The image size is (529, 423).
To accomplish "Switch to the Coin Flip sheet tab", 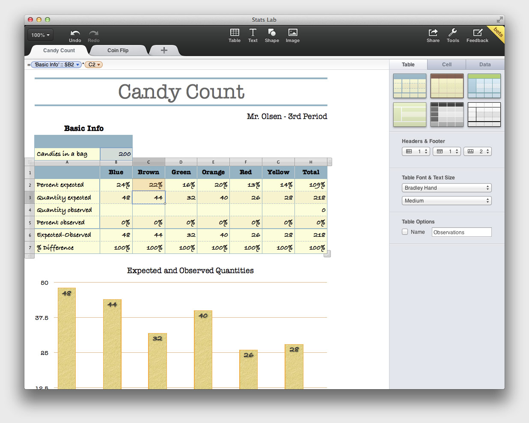I will pos(118,50).
